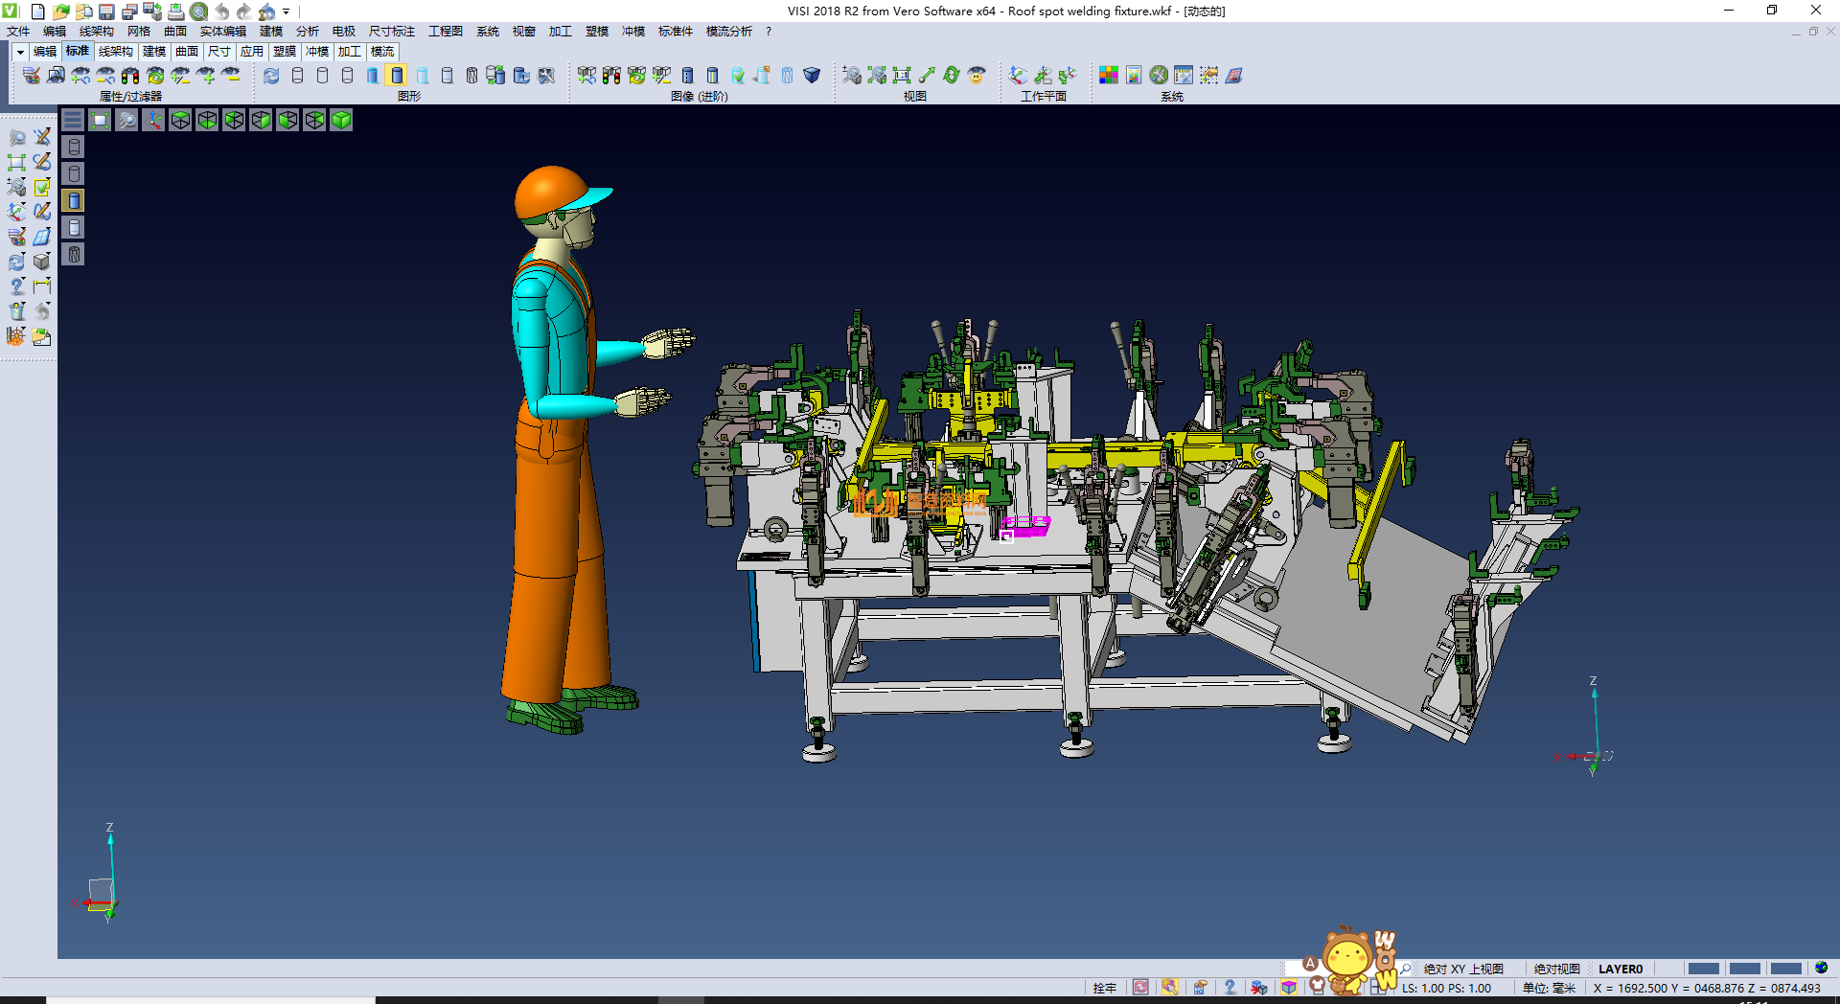Switch to the 线架构 toolbar tab
This screenshot has height=1004, width=1840.
coord(115,52)
